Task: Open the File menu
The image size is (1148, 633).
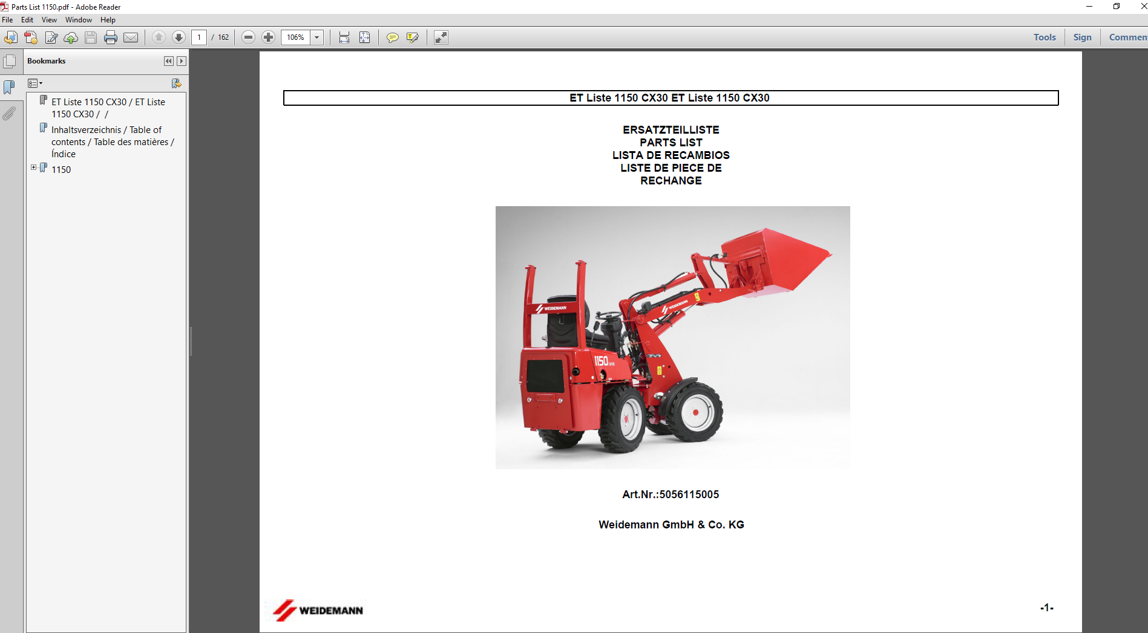Action: [7, 20]
